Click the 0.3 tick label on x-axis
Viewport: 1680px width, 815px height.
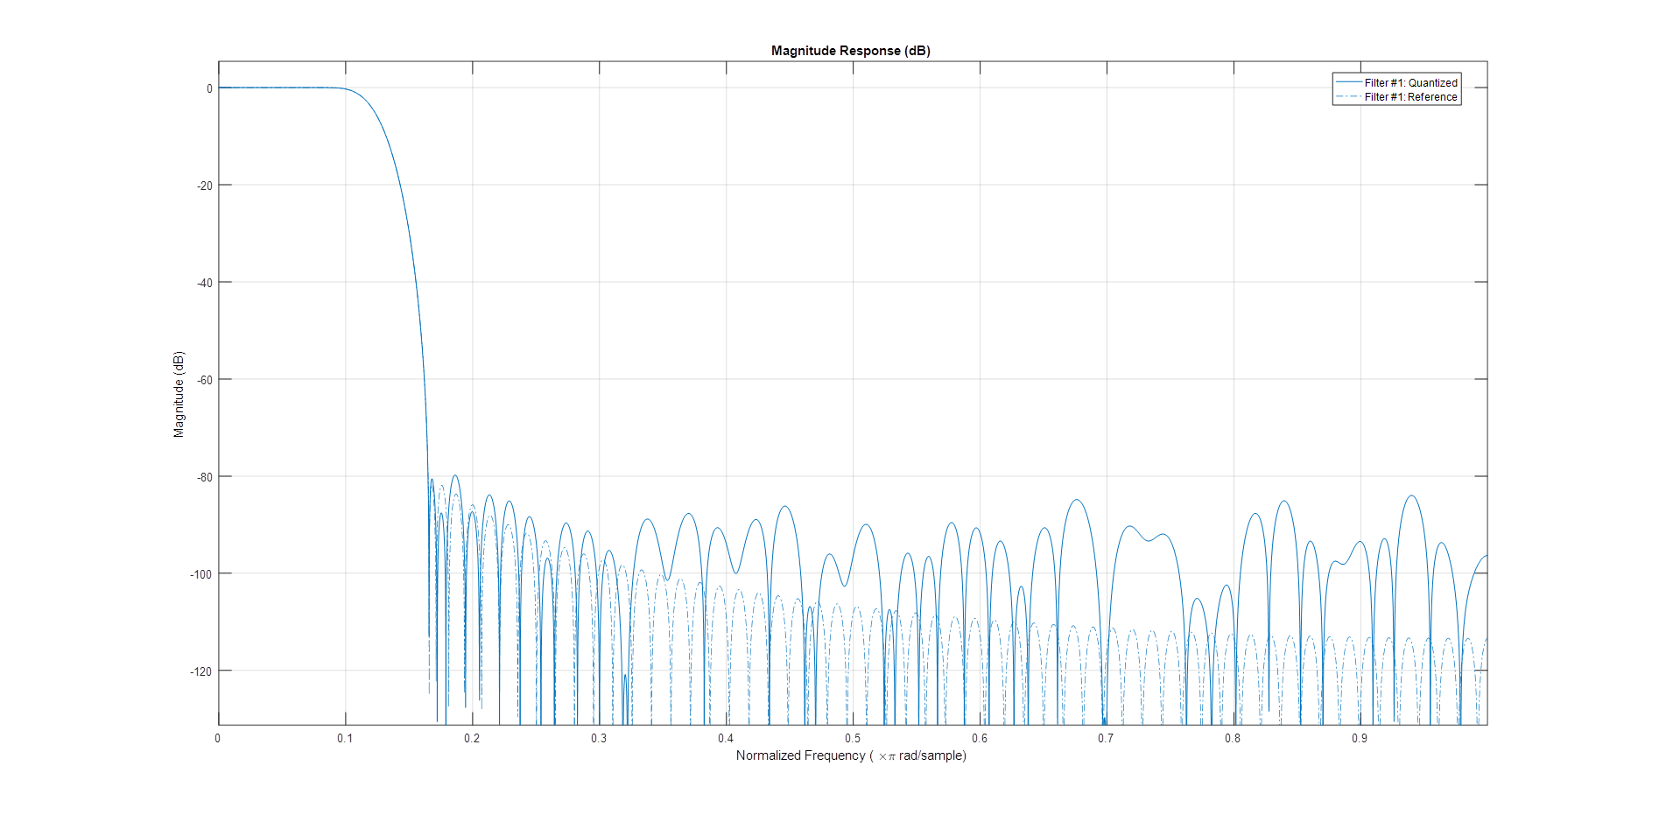(599, 738)
